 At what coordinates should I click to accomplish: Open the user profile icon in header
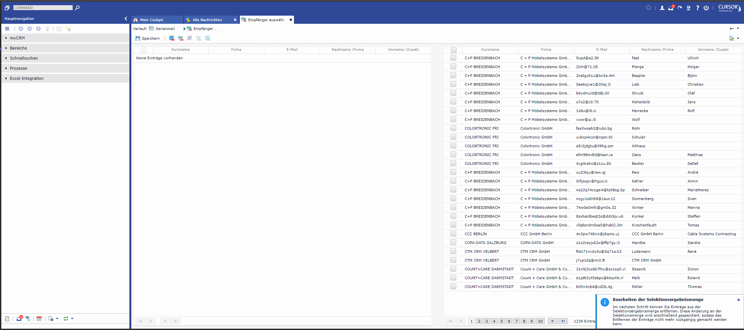662,8
